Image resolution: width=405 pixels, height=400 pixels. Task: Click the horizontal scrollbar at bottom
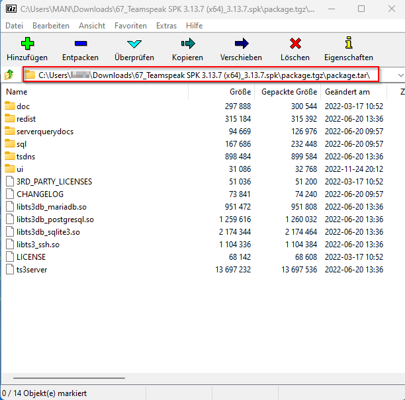pyautogui.click(x=66, y=379)
